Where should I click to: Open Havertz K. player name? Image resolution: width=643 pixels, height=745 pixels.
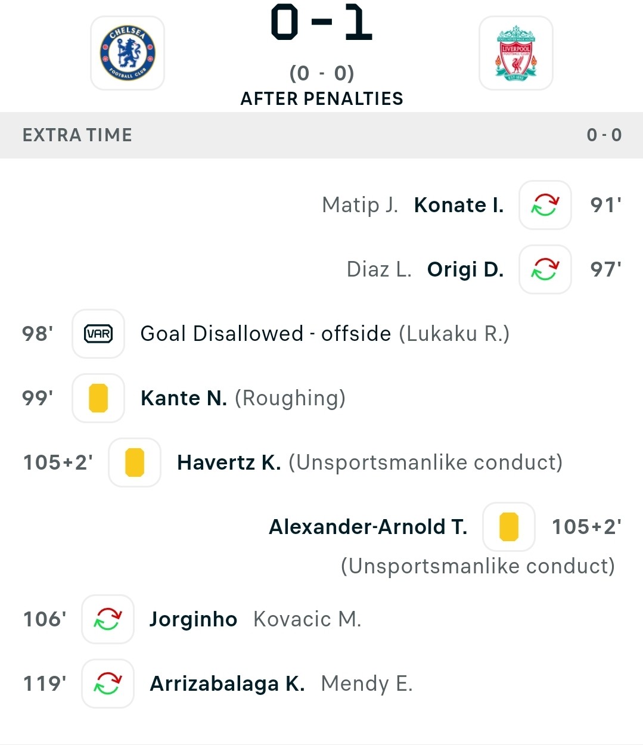tap(229, 462)
